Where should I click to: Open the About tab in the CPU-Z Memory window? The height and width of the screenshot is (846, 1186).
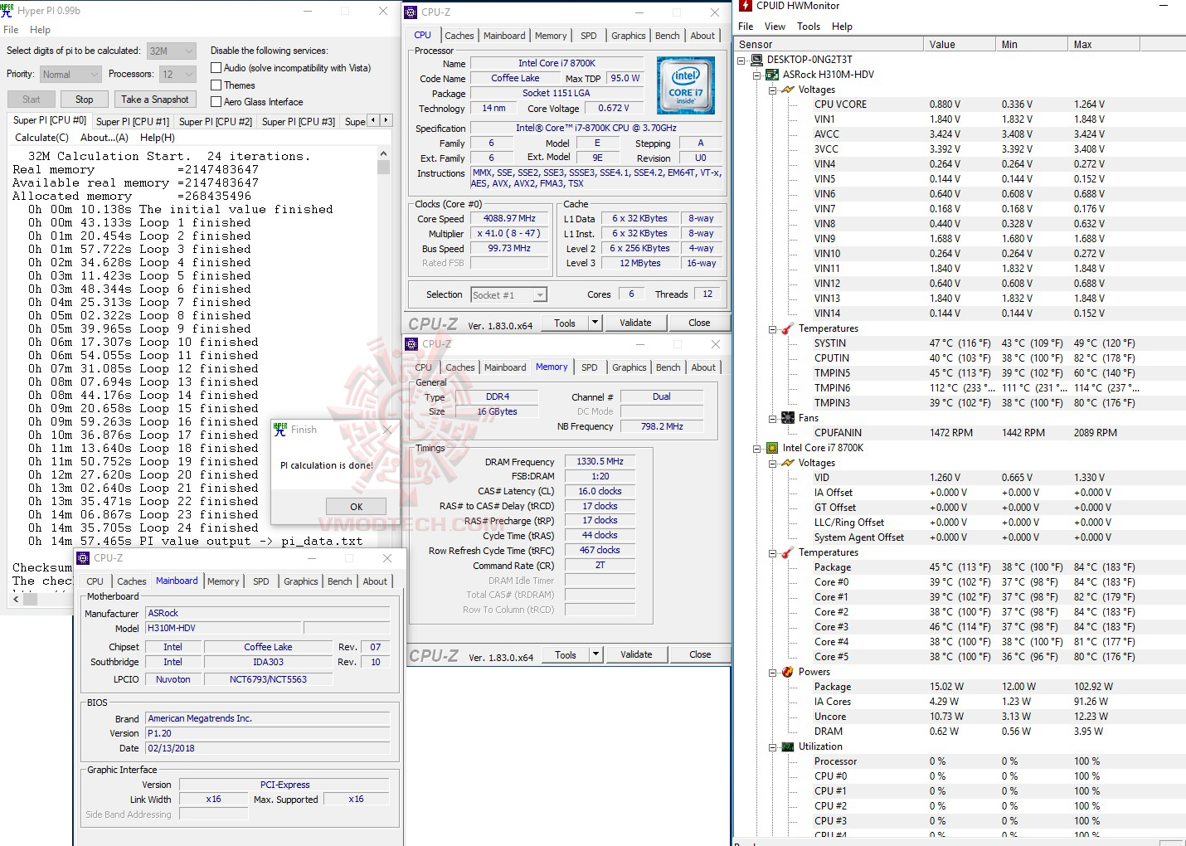tap(703, 367)
